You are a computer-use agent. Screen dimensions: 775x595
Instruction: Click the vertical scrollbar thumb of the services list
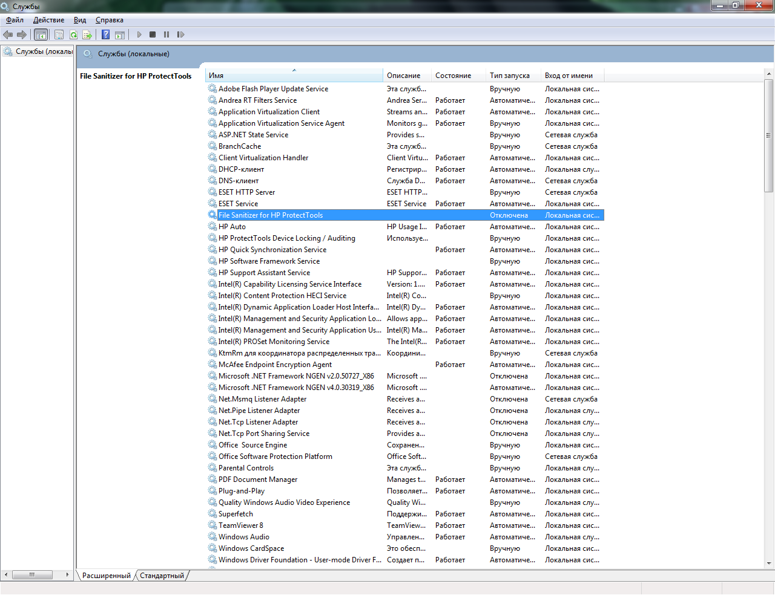tap(769, 135)
